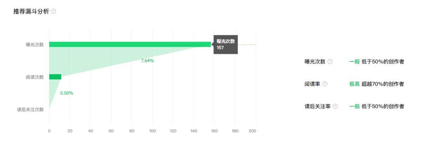The height and width of the screenshot is (151, 426).
Task: Click the 曝光次数 157 tooltip box
Action: click(226, 45)
